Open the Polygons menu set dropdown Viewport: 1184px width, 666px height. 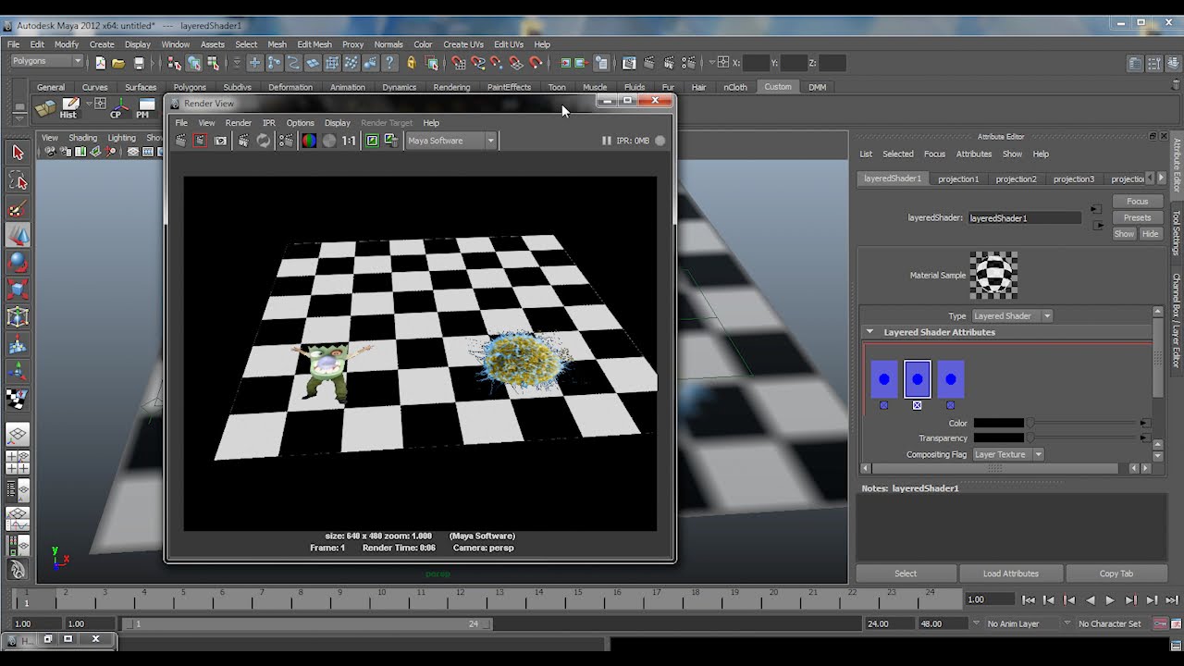click(47, 62)
